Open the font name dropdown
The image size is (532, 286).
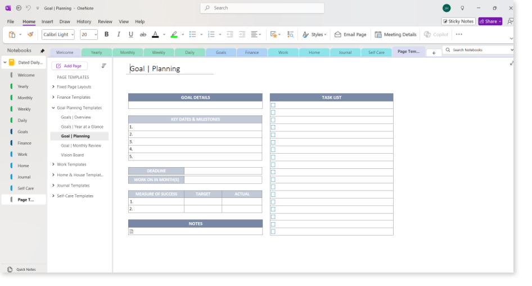click(73, 35)
